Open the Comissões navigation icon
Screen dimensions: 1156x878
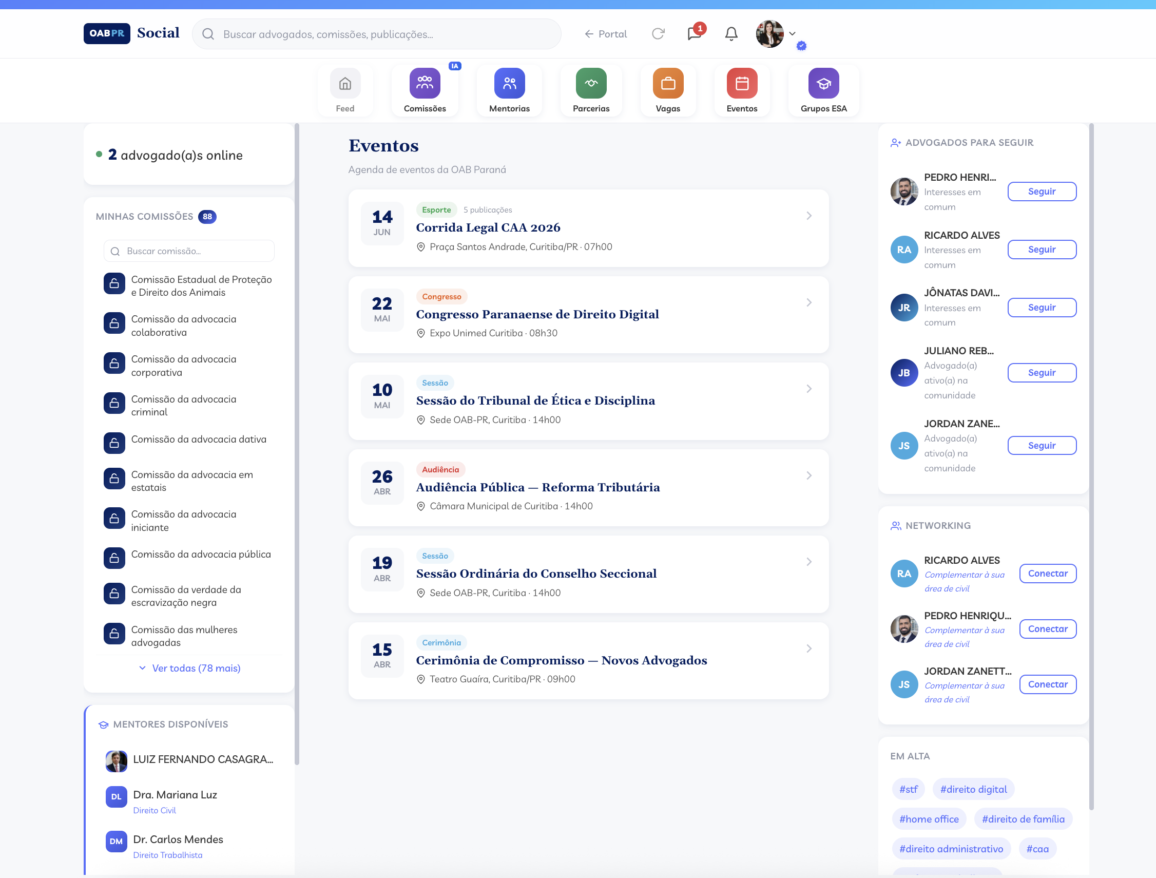(x=425, y=84)
